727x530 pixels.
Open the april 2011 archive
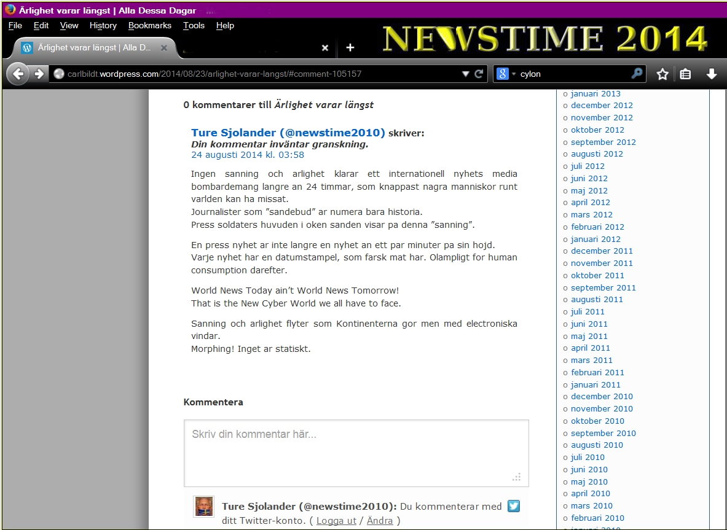[590, 348]
